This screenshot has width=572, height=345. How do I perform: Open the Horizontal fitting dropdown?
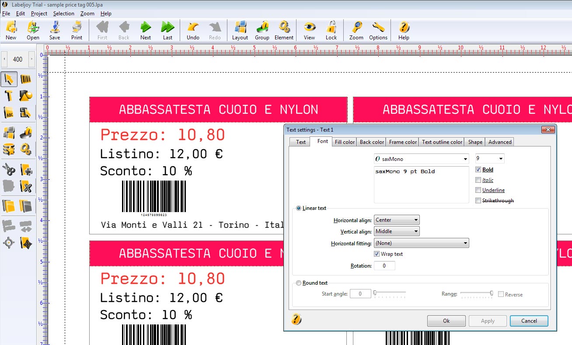pyautogui.click(x=421, y=243)
